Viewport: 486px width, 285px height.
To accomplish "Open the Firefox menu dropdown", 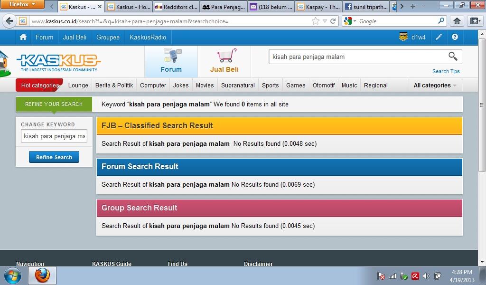I will point(22,4).
